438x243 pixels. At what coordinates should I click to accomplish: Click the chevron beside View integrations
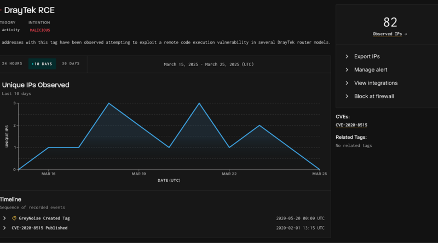tap(347, 83)
